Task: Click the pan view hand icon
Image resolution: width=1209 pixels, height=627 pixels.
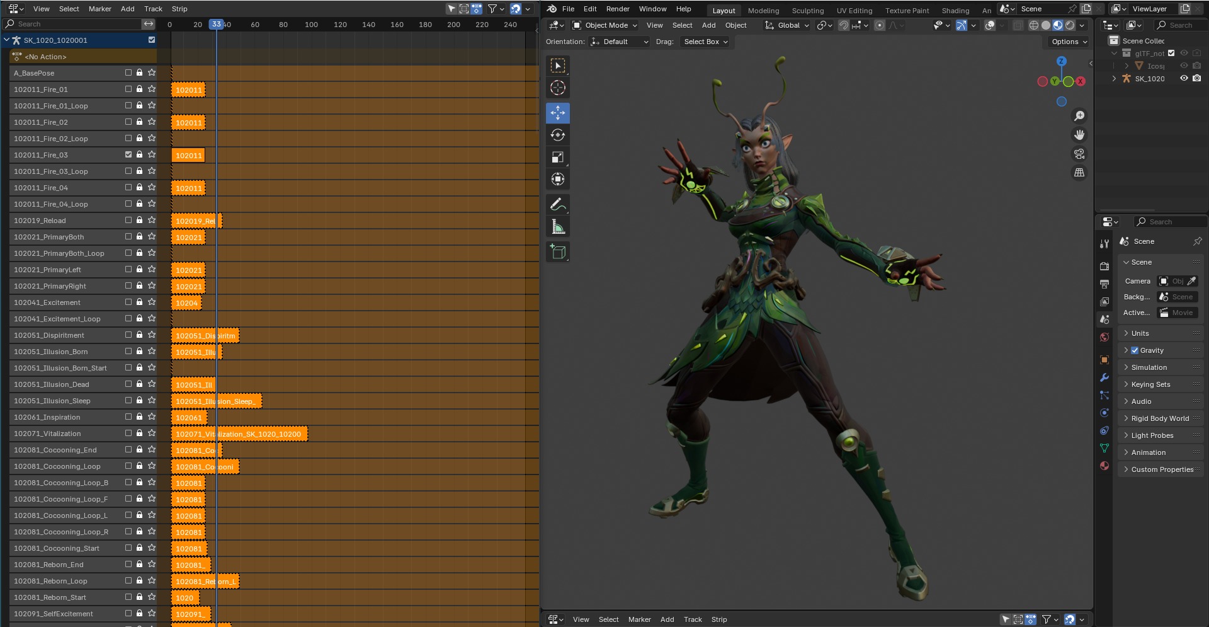Action: pos(1079,135)
